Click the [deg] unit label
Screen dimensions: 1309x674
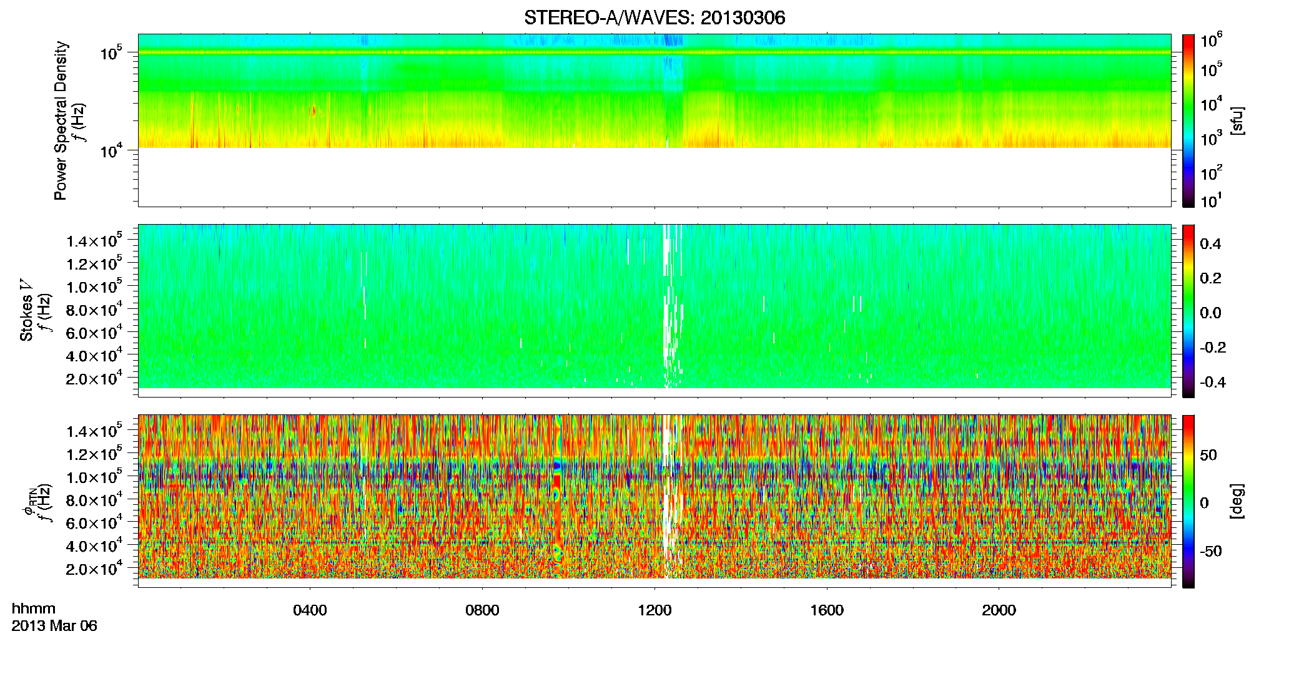click(1237, 501)
